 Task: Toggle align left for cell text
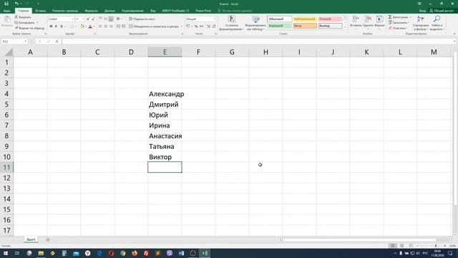coord(100,27)
